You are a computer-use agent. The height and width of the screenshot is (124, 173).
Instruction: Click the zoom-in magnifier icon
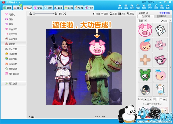56,14
